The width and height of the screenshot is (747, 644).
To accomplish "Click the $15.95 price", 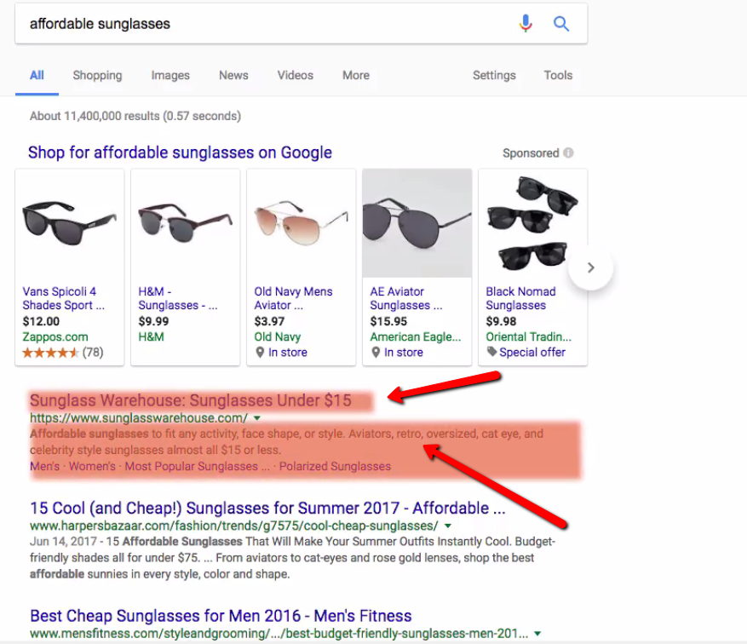I will [388, 321].
